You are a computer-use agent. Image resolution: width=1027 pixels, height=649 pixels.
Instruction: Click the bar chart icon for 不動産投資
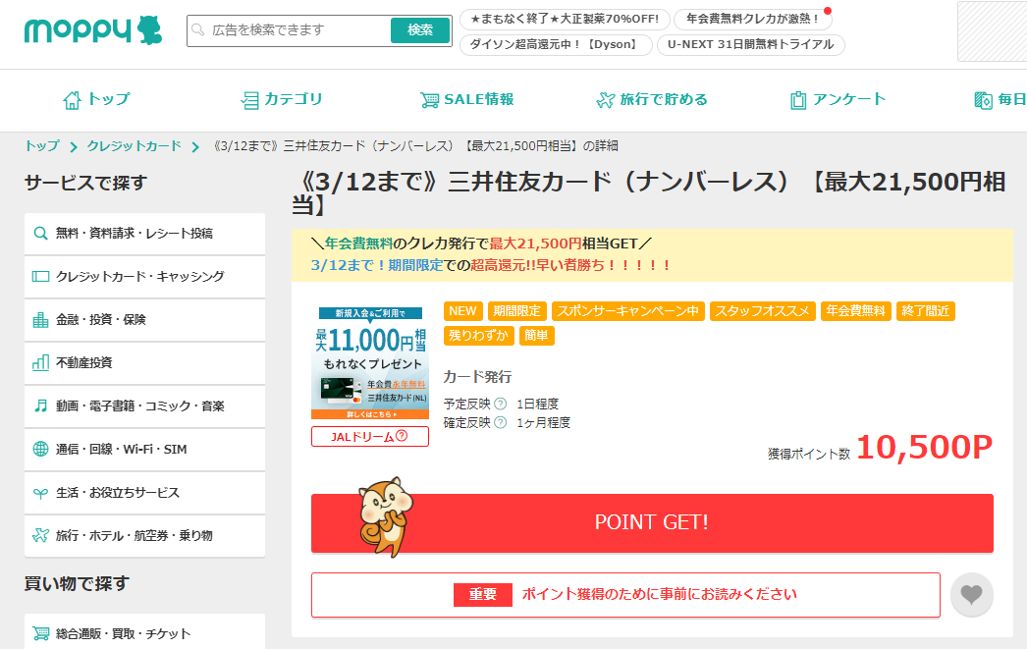click(40, 363)
